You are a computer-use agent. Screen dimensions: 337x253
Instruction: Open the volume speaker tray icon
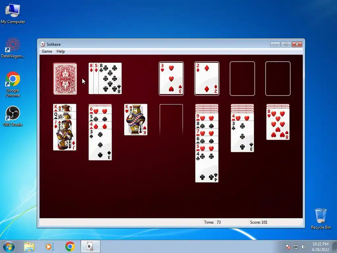303,247
